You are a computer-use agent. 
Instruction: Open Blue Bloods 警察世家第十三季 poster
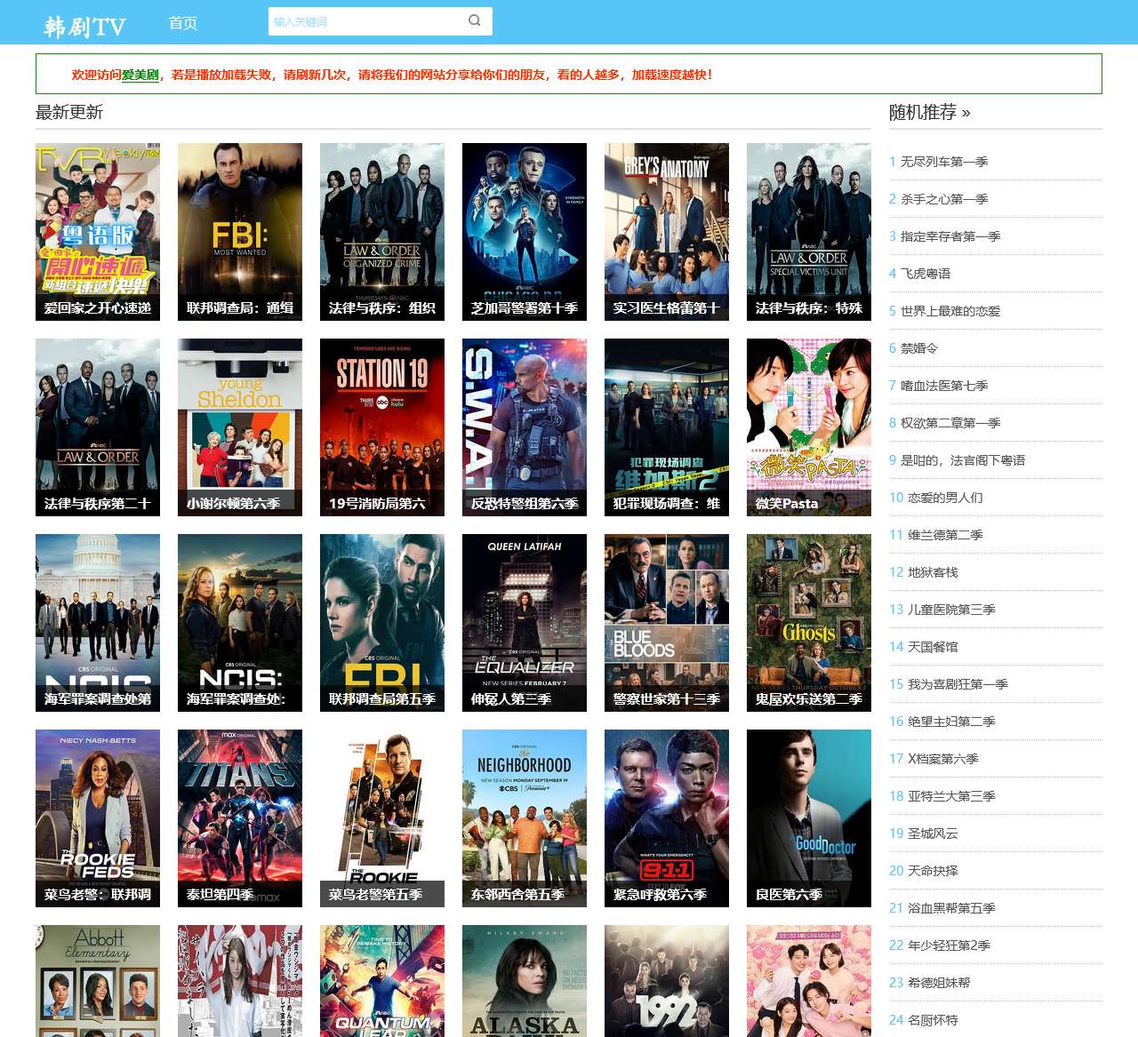(667, 623)
